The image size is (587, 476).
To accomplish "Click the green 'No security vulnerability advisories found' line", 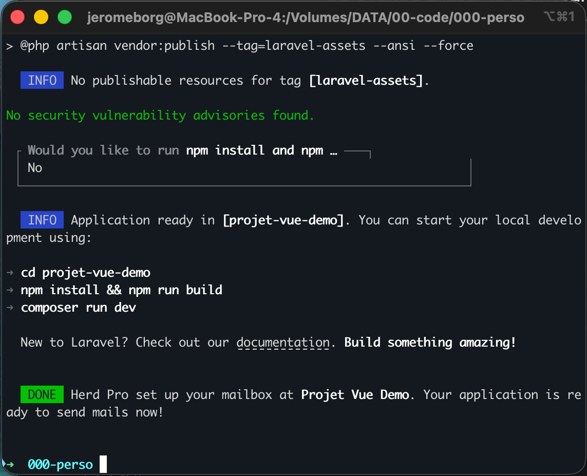I will pos(160,116).
